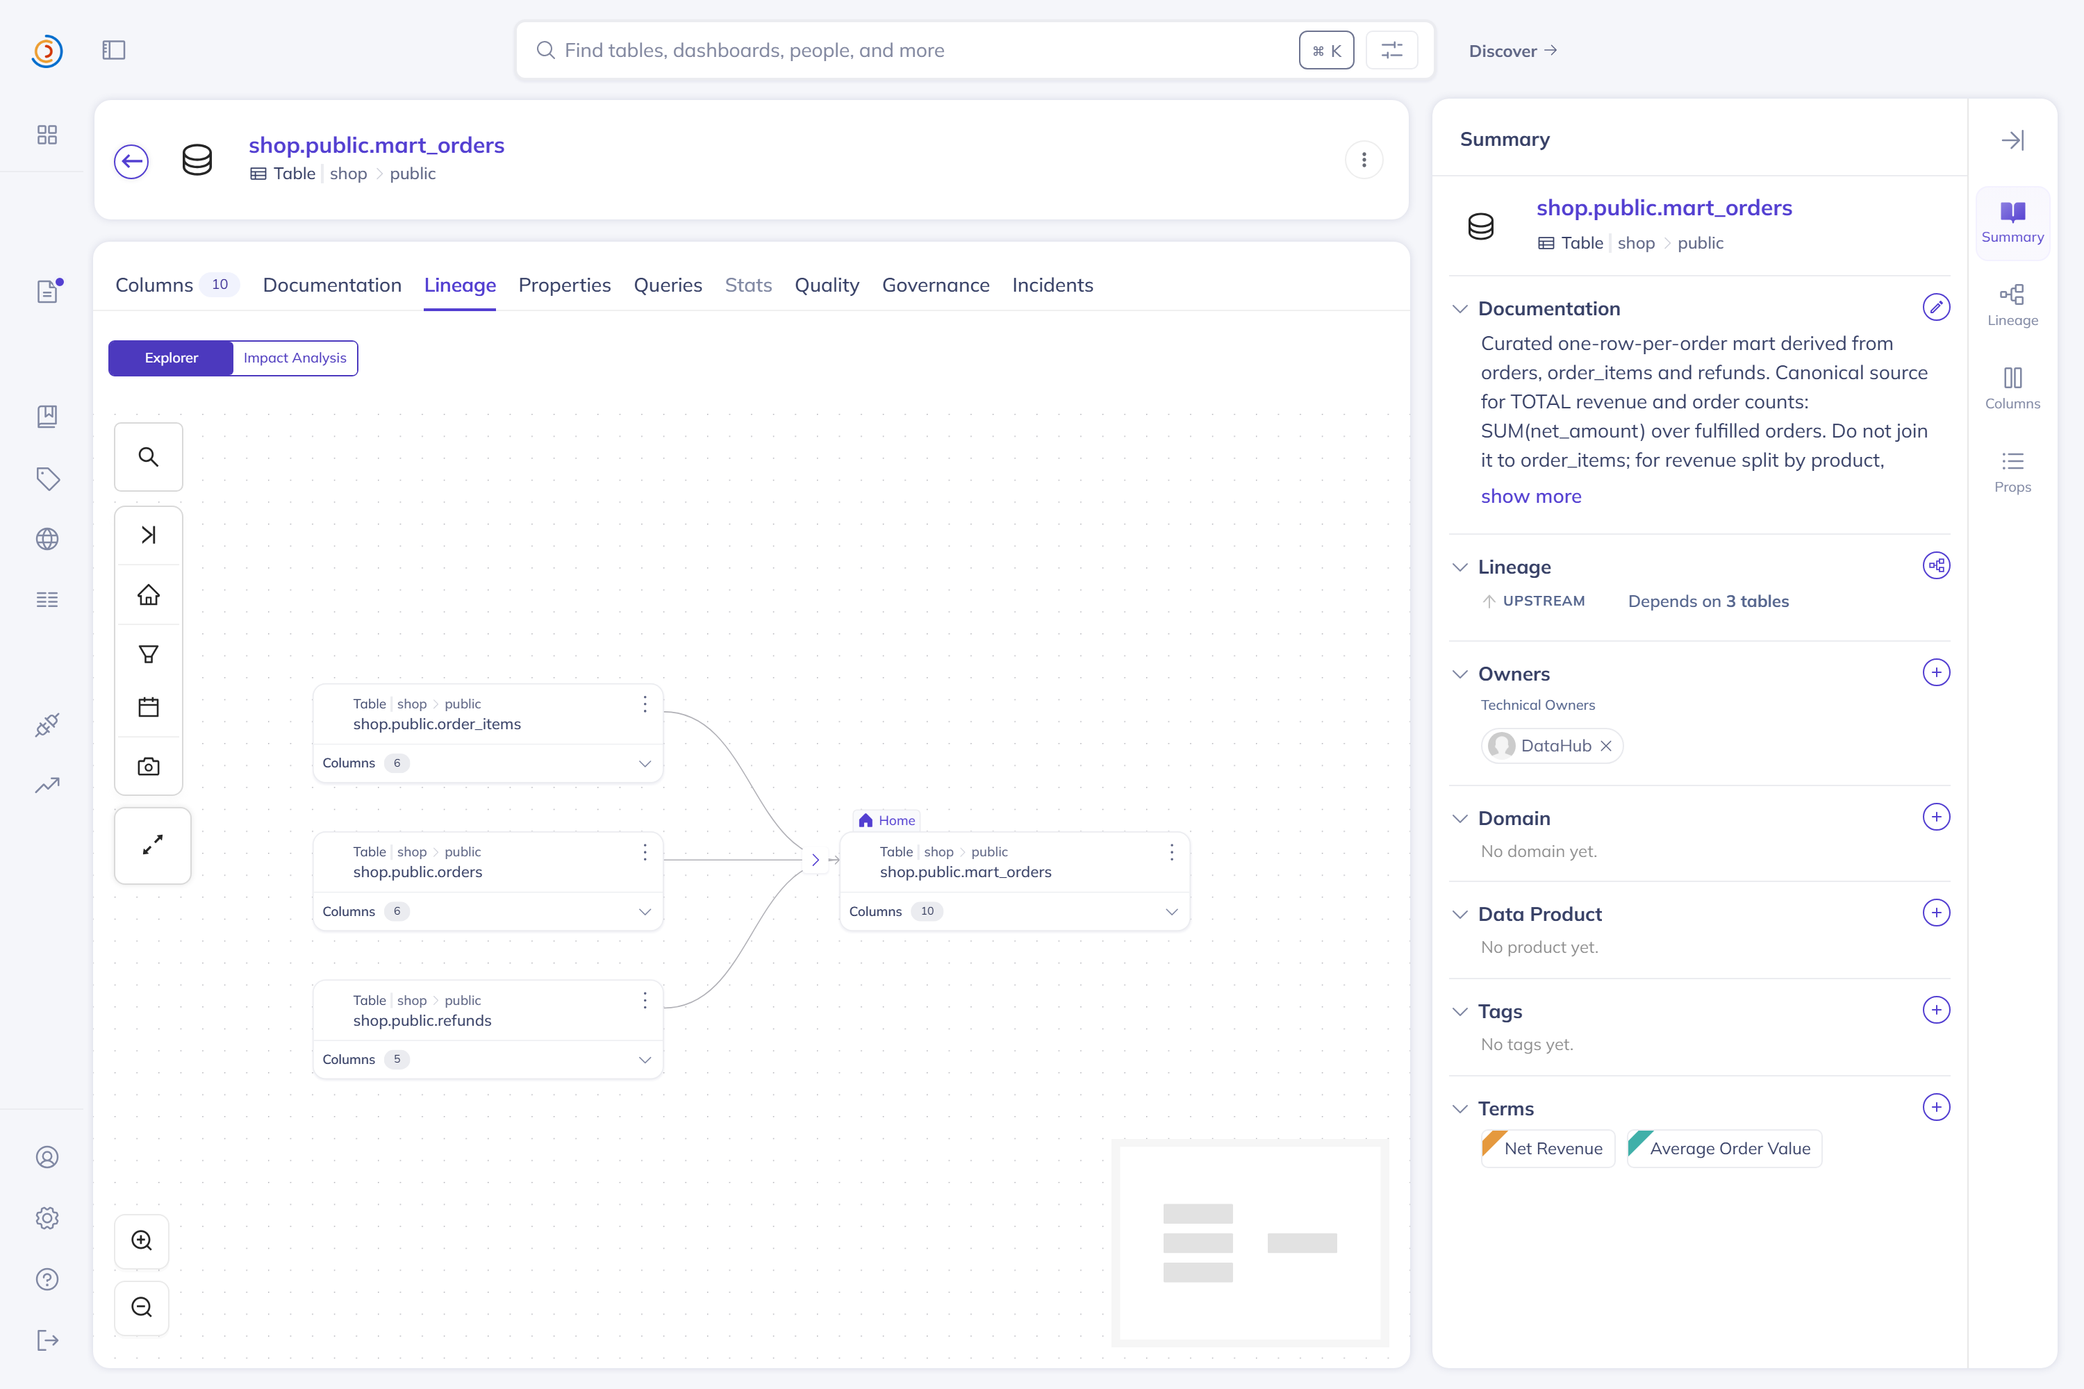
Task: Collapse the Documentation section
Action: 1460,308
